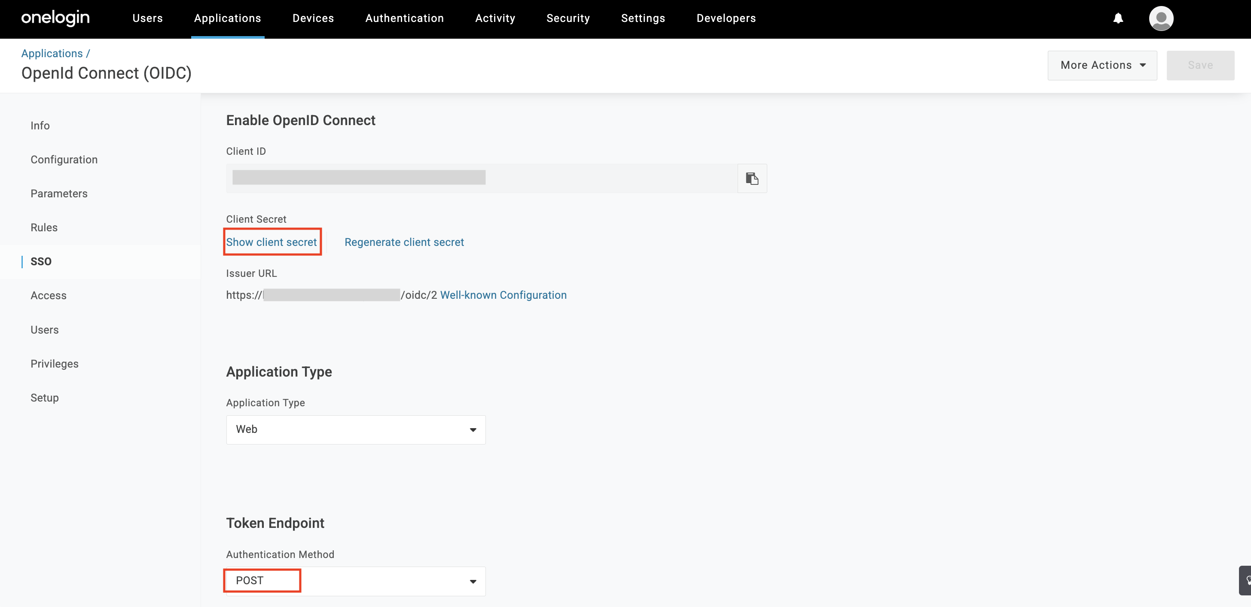
Task: Open the Application Type dropdown showing Web
Action: (x=355, y=429)
